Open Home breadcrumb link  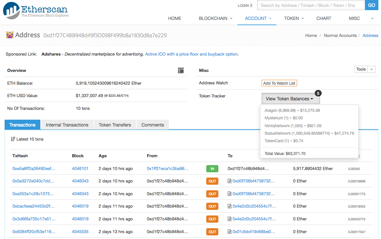click(x=311, y=35)
